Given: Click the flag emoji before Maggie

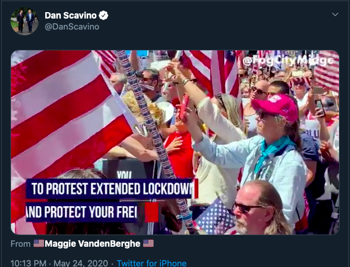Looking at the screenshot, I should pos(39,243).
